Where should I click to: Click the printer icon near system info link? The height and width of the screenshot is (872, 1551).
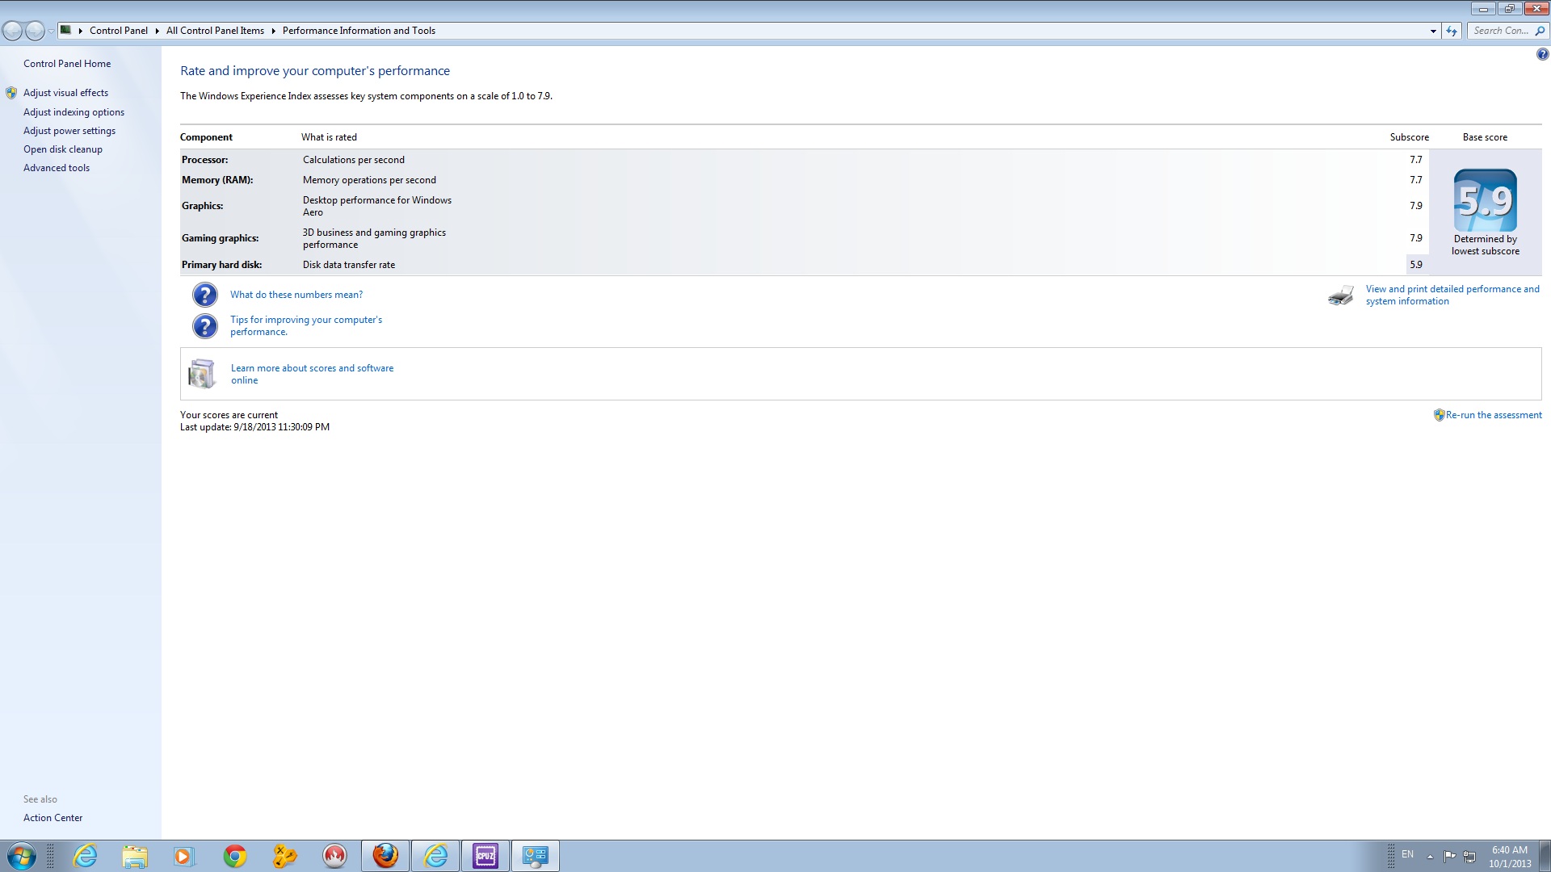click(1340, 295)
